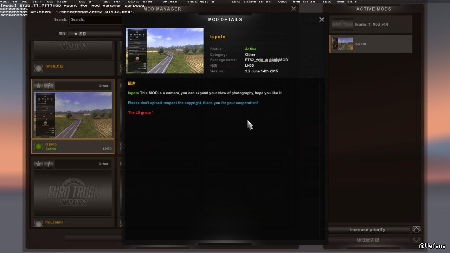This screenshot has height=253, width=450.
Task: Click the 'ls poto' title in Mod Details
Action: (218, 37)
